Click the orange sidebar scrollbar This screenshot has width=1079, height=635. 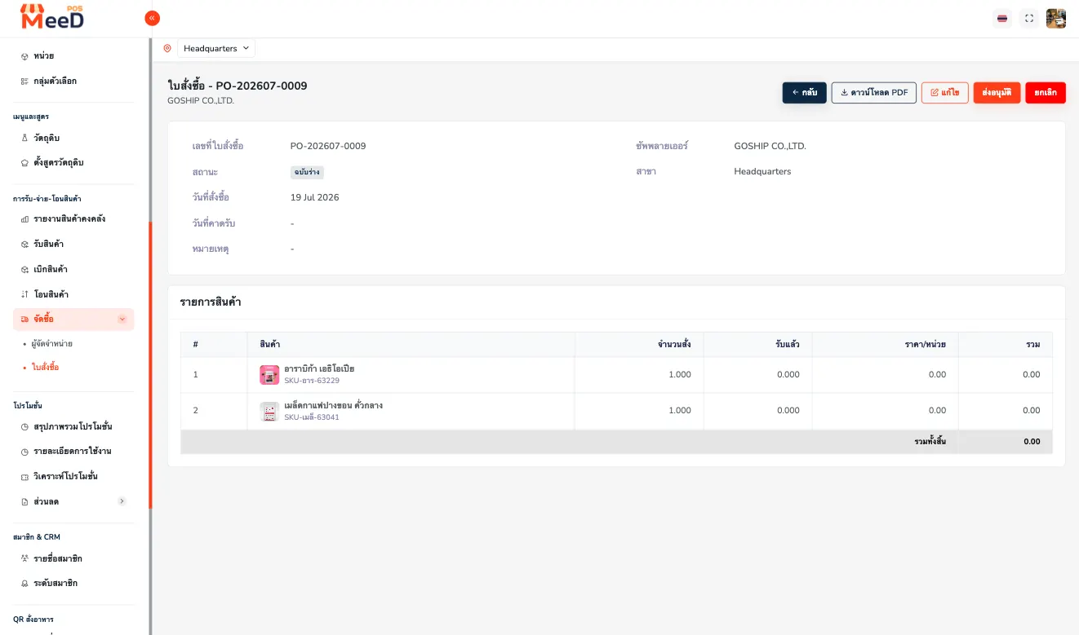(x=150, y=365)
